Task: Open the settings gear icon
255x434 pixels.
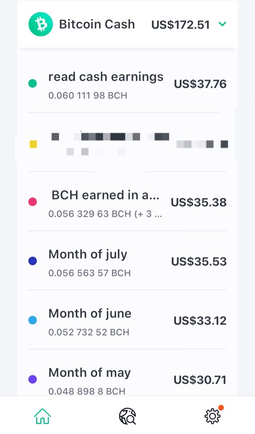Action: coord(212,416)
